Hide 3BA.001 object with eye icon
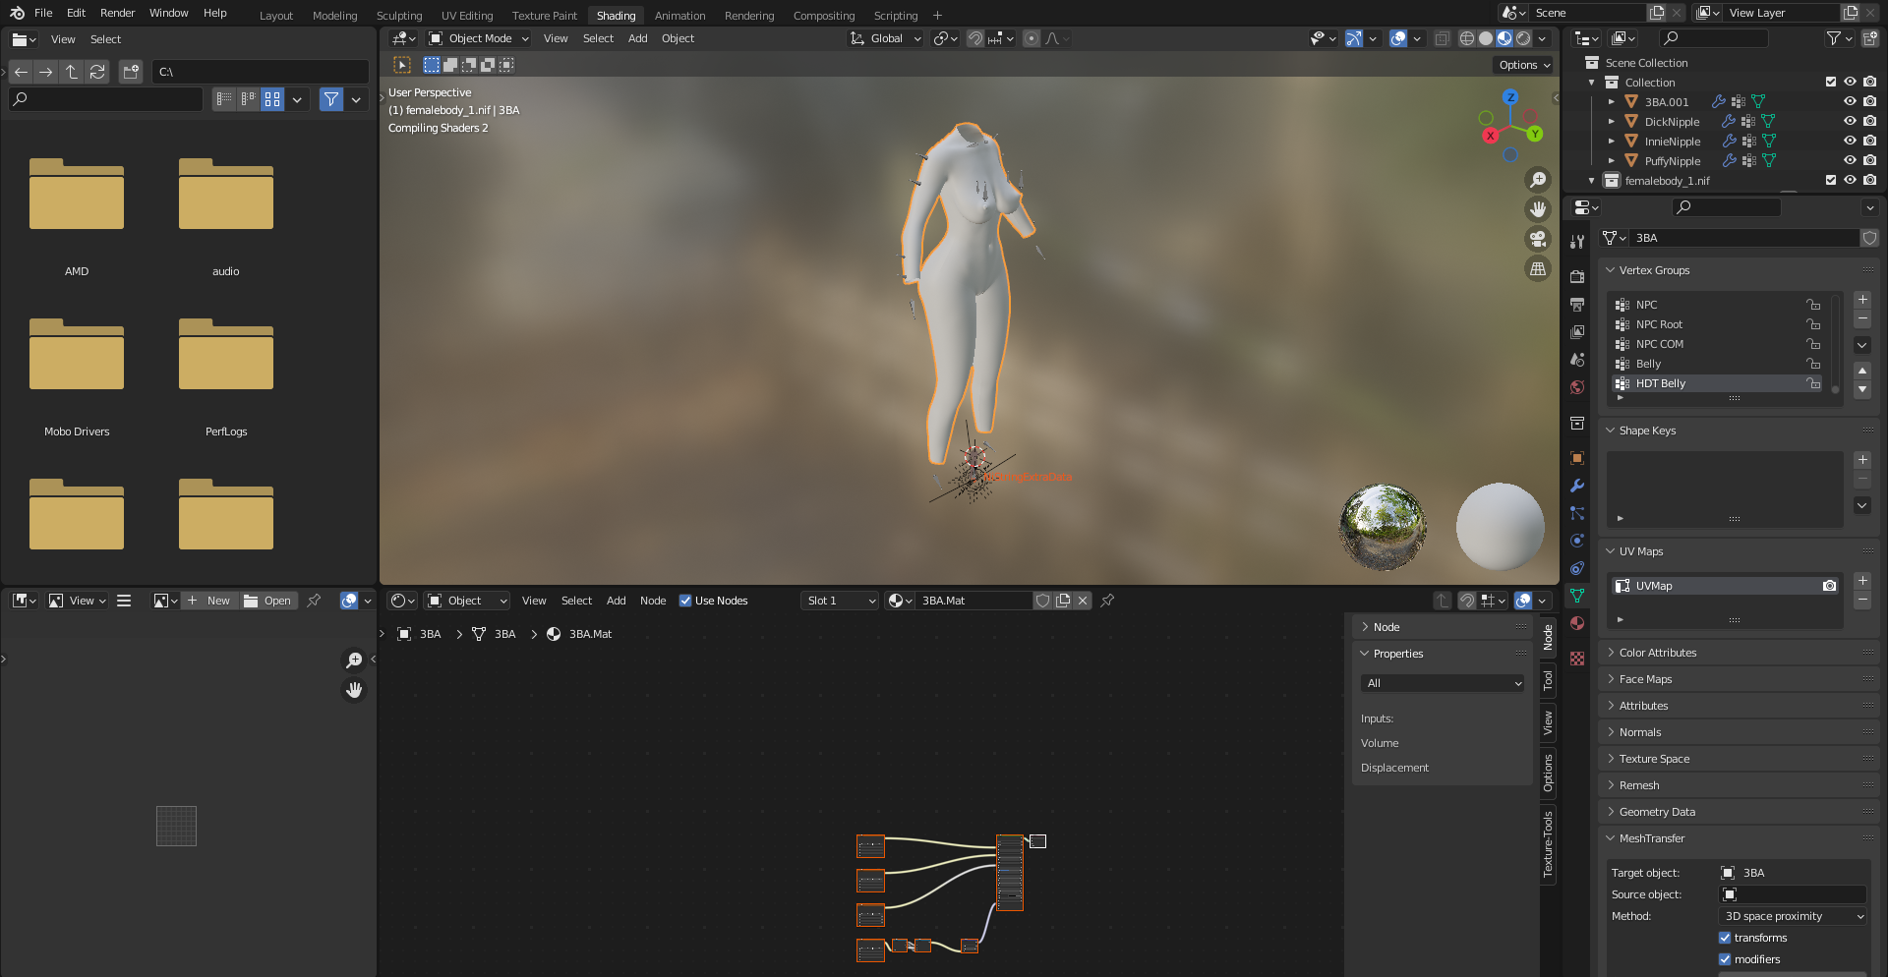 tap(1850, 102)
